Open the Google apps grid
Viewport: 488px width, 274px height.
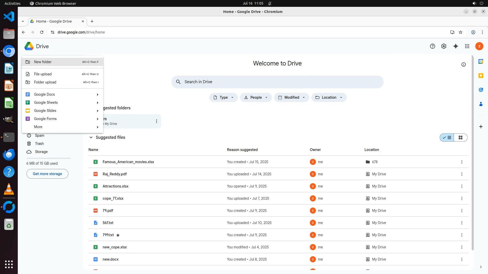point(467,46)
